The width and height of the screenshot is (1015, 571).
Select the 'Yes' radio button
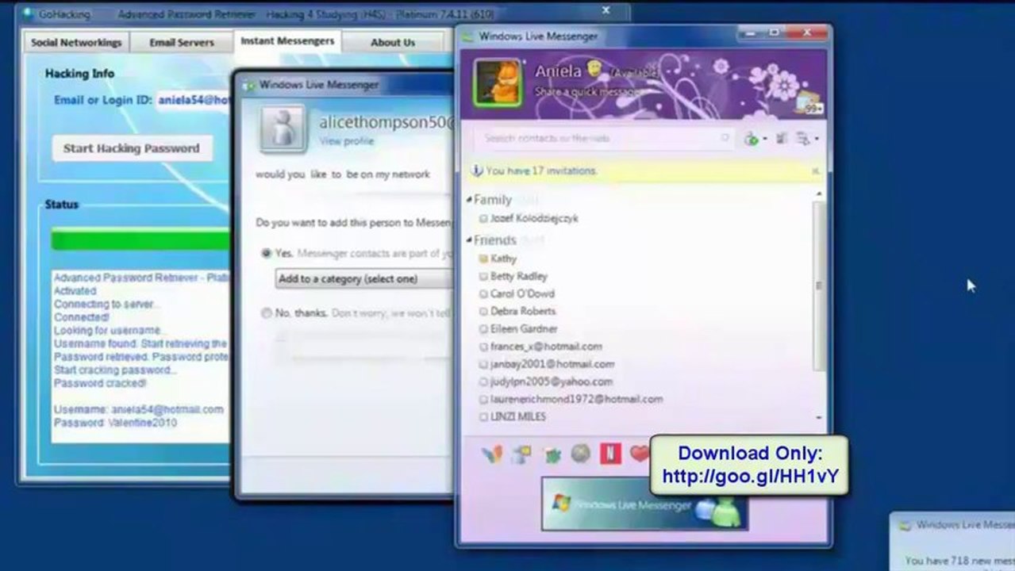coord(267,254)
